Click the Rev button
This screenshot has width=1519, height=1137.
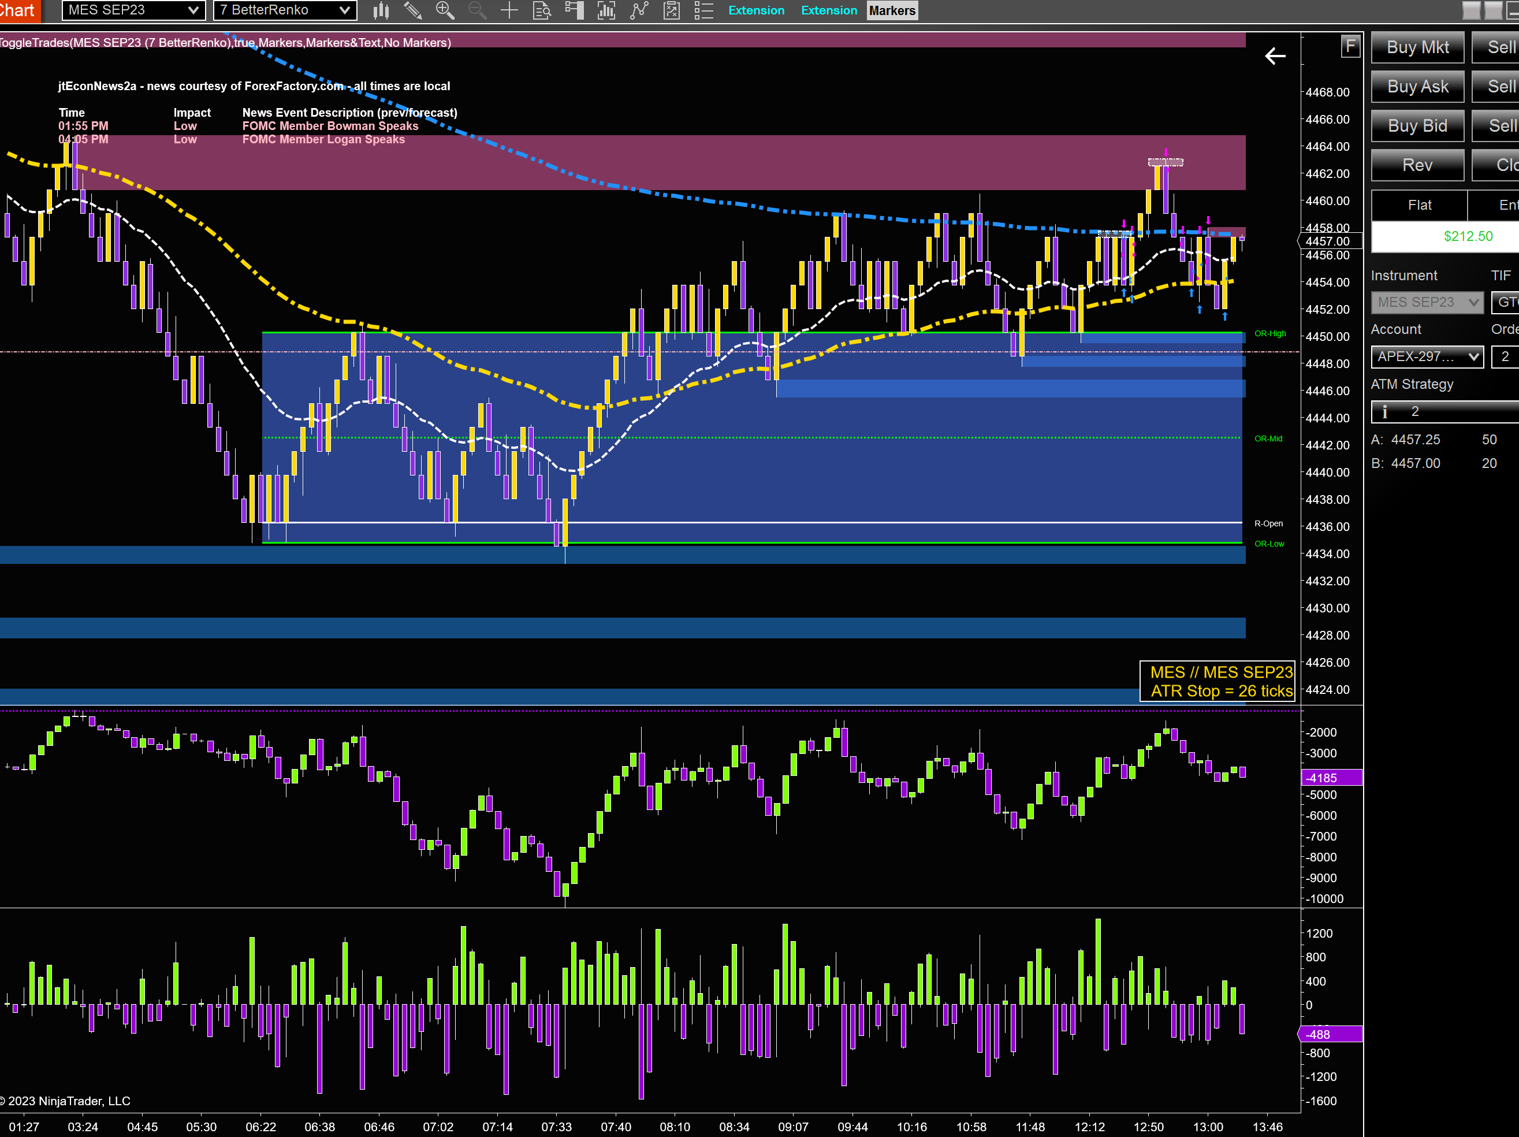pos(1417,165)
